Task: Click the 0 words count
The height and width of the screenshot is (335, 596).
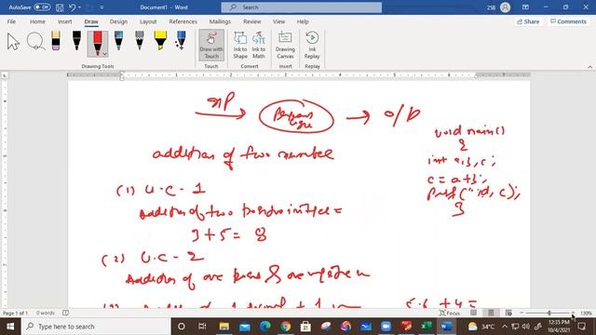Action: tap(46, 313)
